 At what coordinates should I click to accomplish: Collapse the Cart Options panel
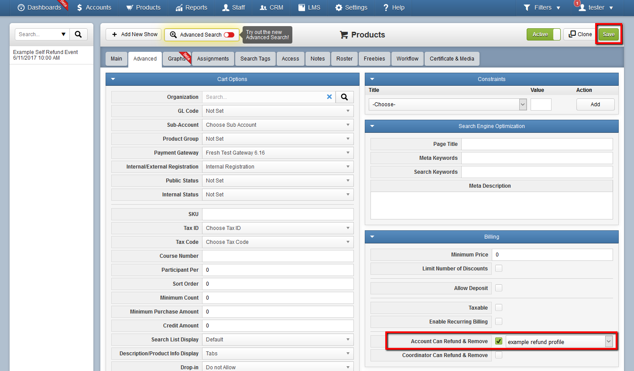[x=113, y=79]
